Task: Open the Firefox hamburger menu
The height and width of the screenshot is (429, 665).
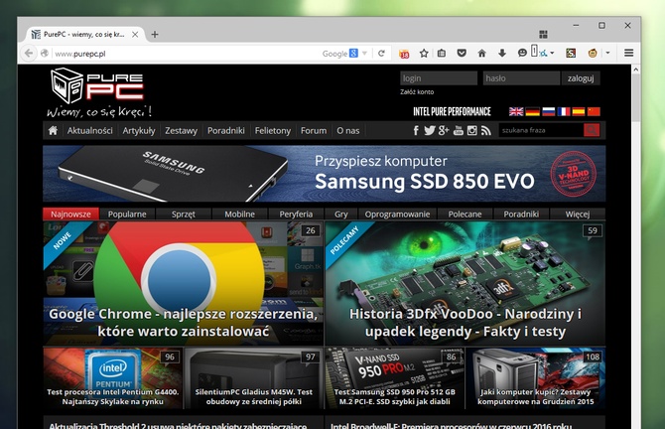Action: point(629,53)
